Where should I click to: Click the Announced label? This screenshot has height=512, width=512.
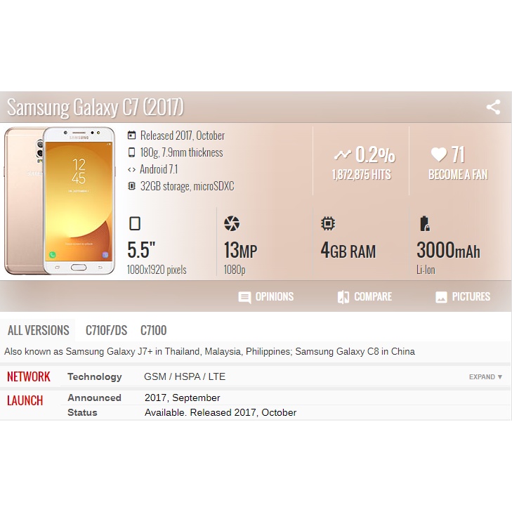(x=94, y=398)
